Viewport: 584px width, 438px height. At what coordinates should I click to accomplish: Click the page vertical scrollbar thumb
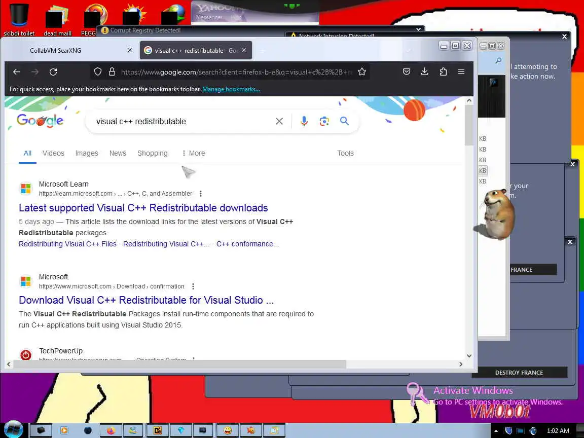click(469, 125)
